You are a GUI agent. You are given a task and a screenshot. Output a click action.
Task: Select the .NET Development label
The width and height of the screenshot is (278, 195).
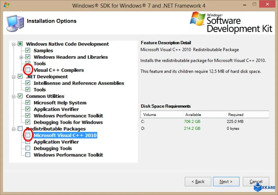point(47,77)
